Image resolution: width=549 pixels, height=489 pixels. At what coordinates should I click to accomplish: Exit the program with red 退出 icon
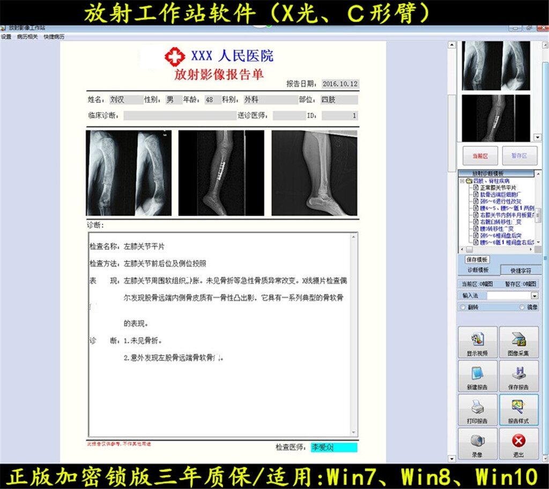point(518,443)
